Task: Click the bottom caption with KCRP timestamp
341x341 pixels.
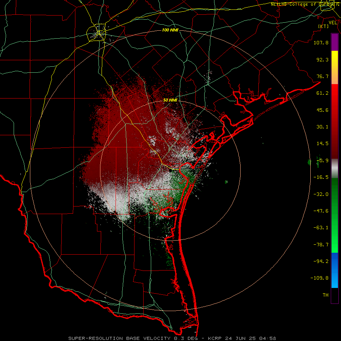Action: 172,338
